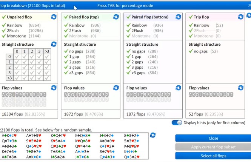
Task: Toggle the Unpaired flop checkmark
Action: pyautogui.click(x=4, y=17)
